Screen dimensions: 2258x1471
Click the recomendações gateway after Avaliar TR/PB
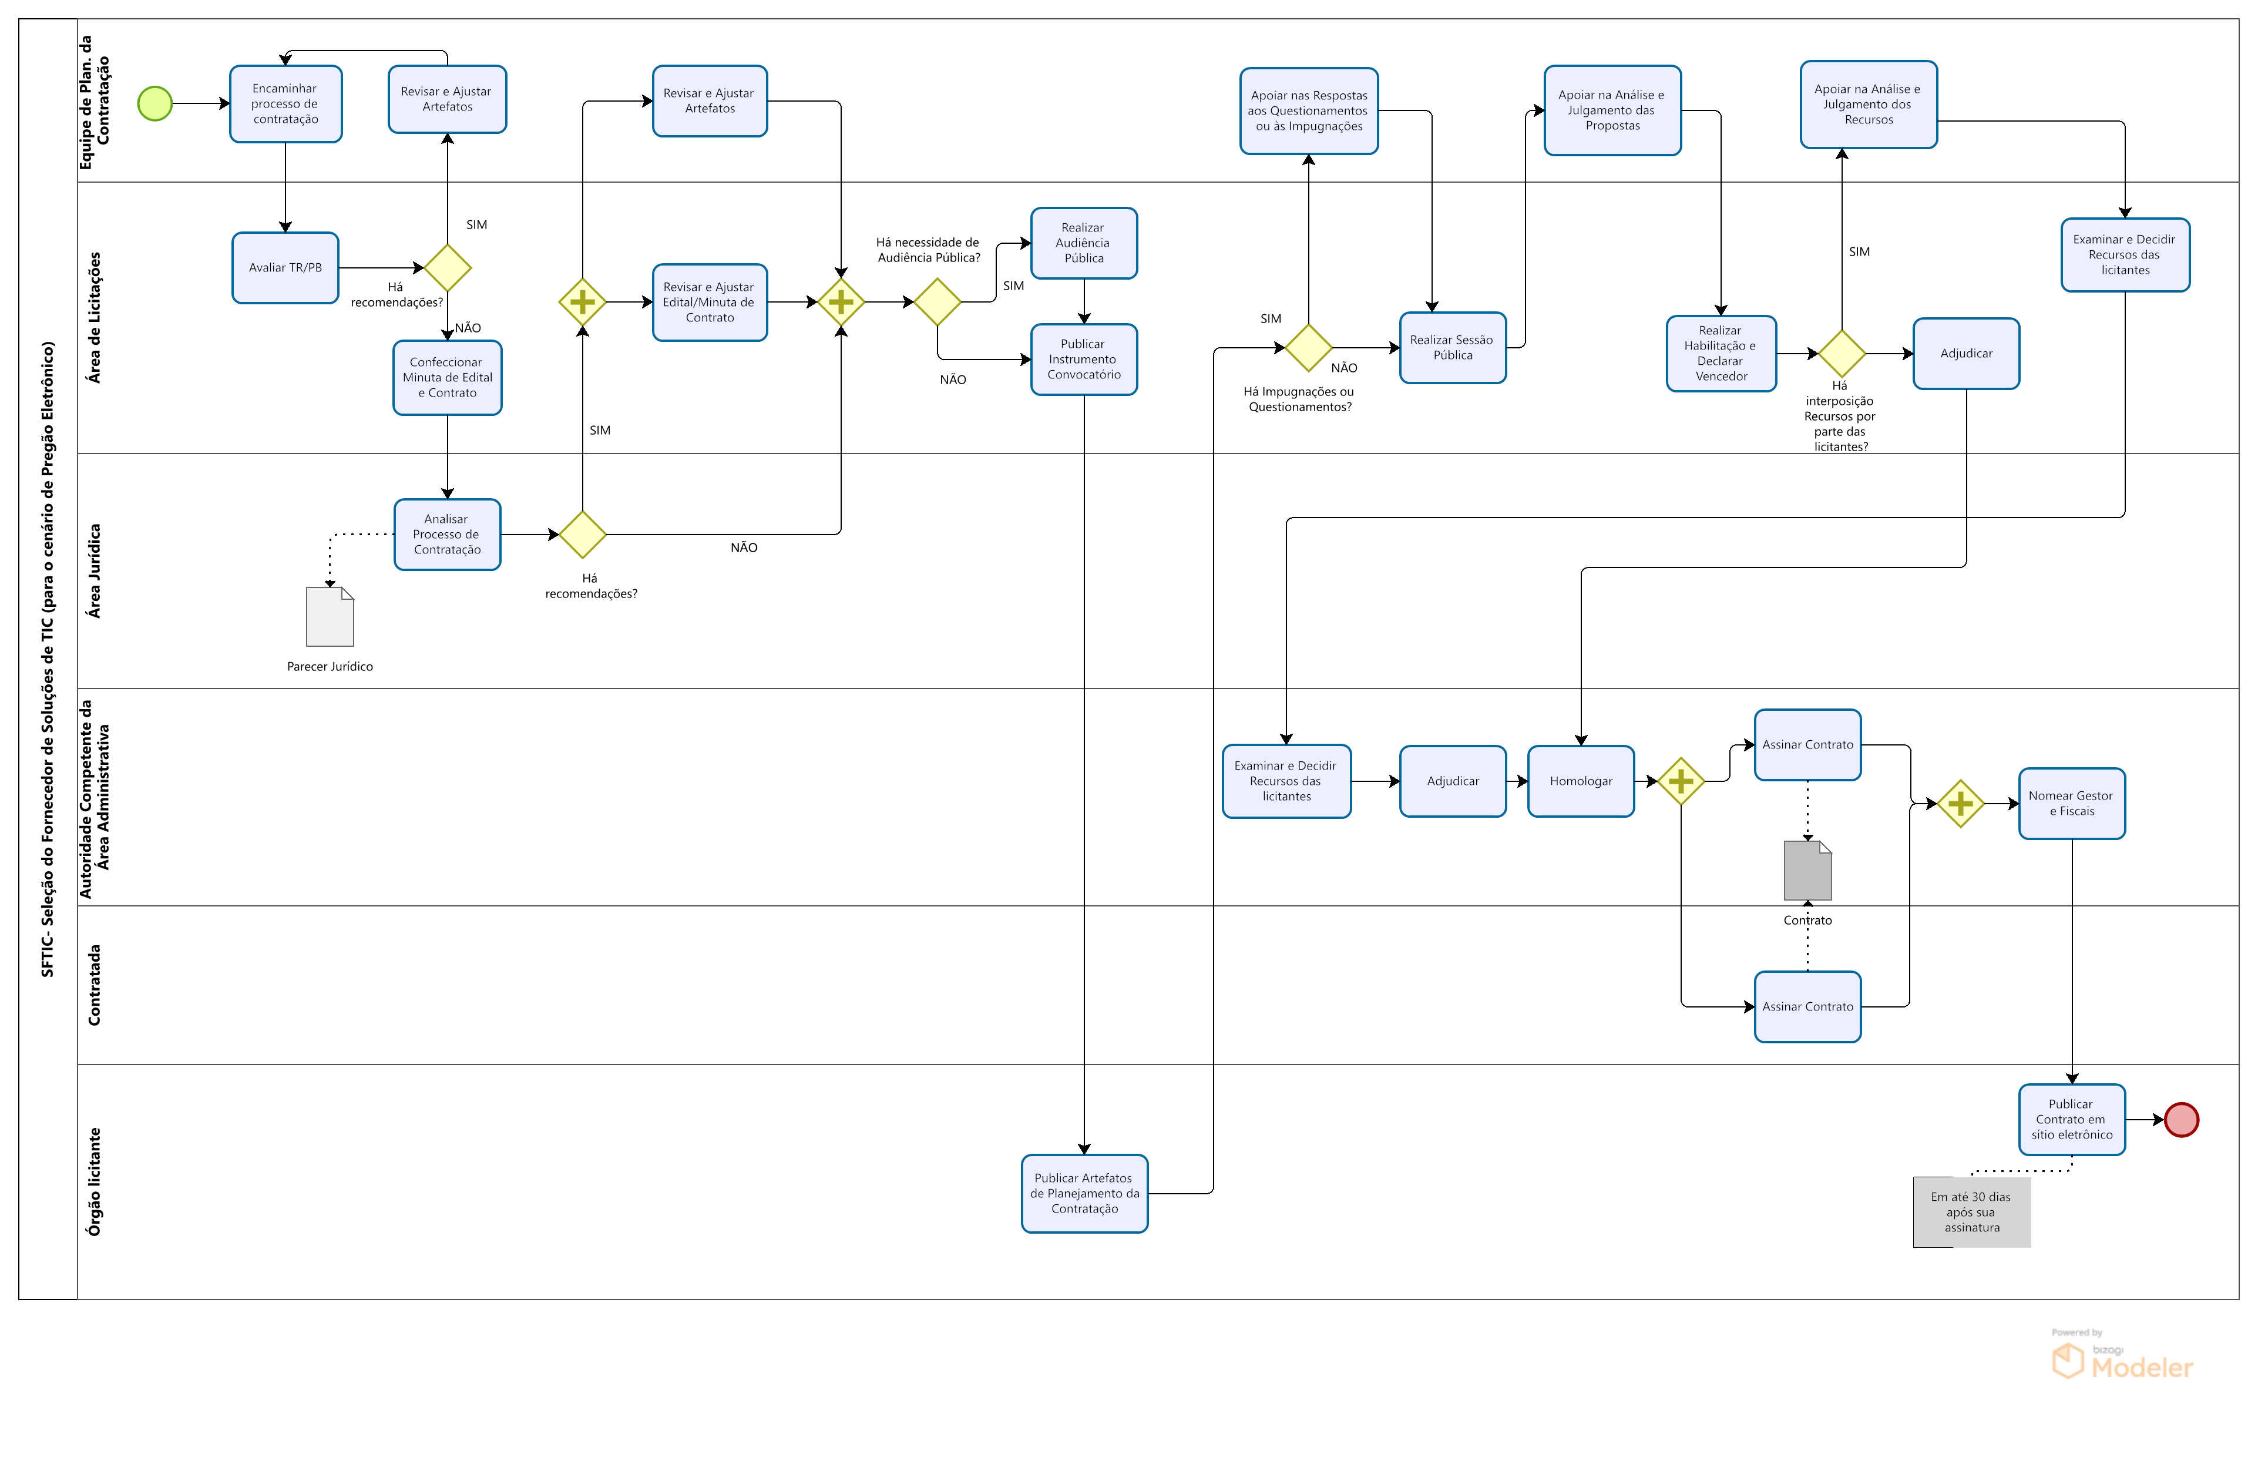pos(447,268)
